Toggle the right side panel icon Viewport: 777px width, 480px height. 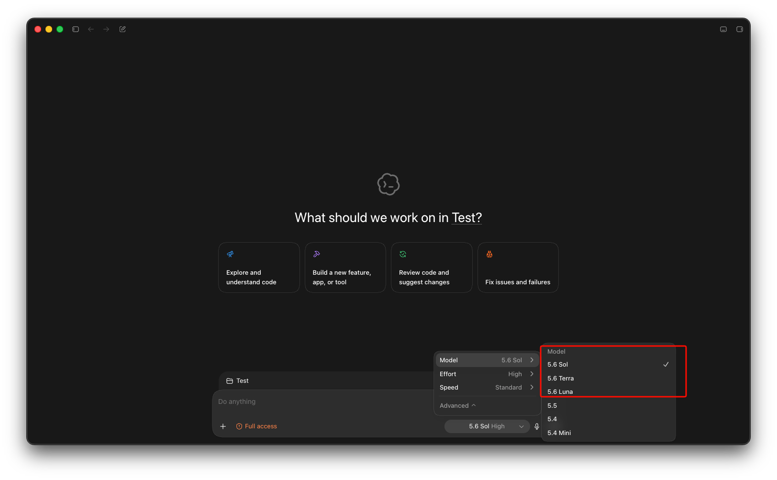coord(740,29)
